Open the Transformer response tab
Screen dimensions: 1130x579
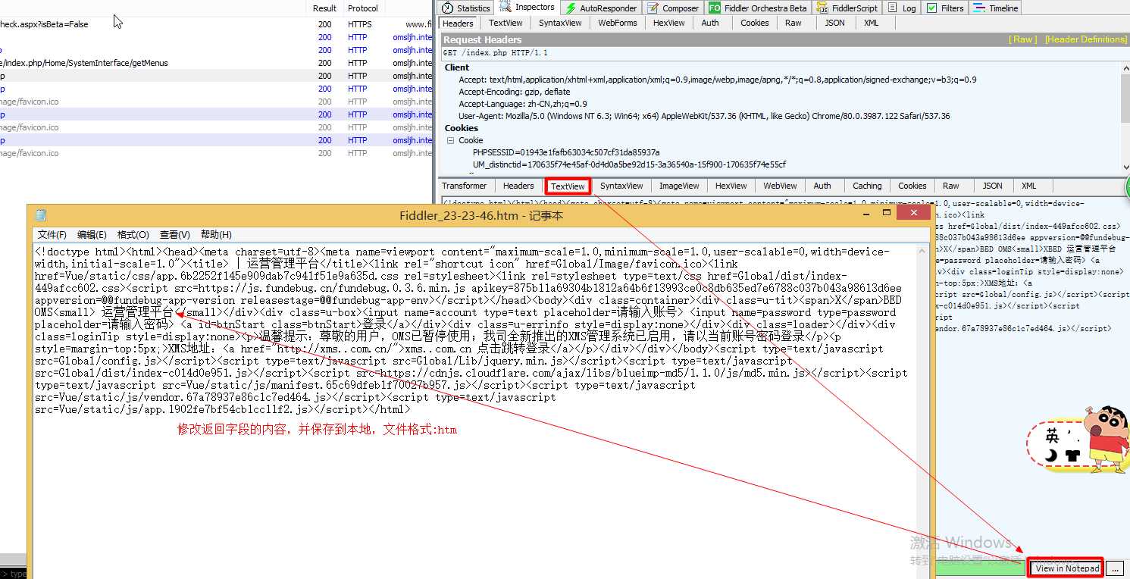pos(465,186)
